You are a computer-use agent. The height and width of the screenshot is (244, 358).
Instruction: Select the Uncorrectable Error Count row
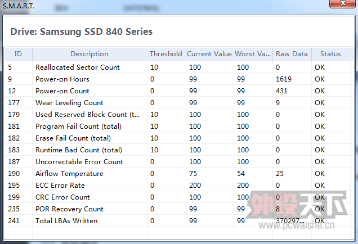click(177, 162)
